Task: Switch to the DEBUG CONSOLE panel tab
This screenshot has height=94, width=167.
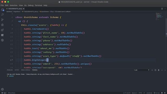Action: tap(26, 70)
